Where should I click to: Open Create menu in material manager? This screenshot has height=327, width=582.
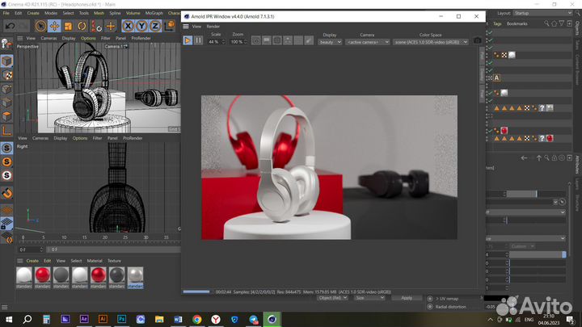coord(32,261)
